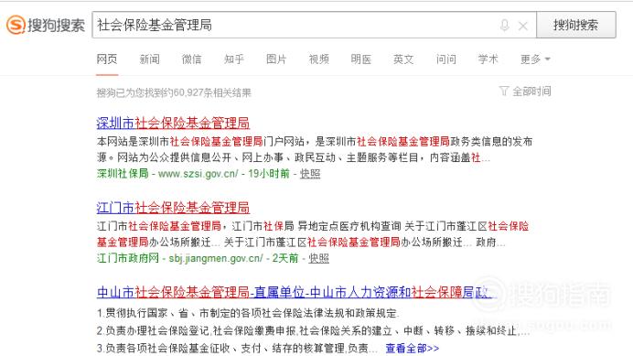Open 快照 for the Shenzhen result
Viewport: 633px width, 356px height.
click(x=310, y=174)
